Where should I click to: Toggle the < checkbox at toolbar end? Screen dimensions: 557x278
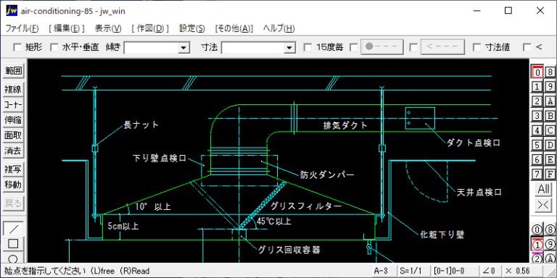527,47
